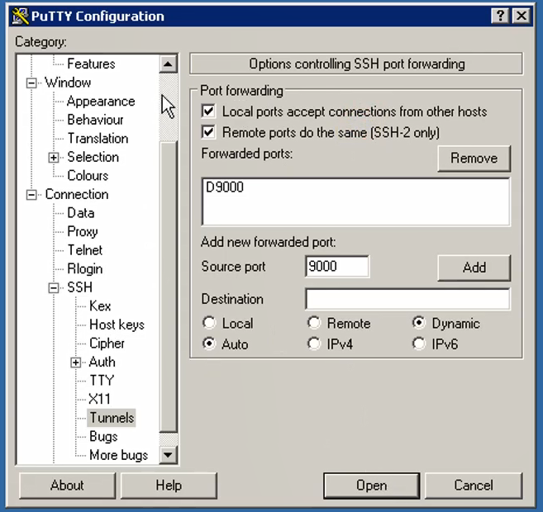This screenshot has height=512, width=543.
Task: Select the Window category label
Action: (68, 83)
